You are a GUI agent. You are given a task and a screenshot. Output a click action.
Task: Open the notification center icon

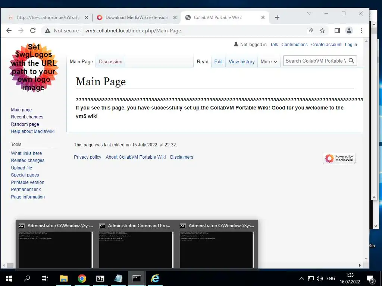[x=370, y=279]
